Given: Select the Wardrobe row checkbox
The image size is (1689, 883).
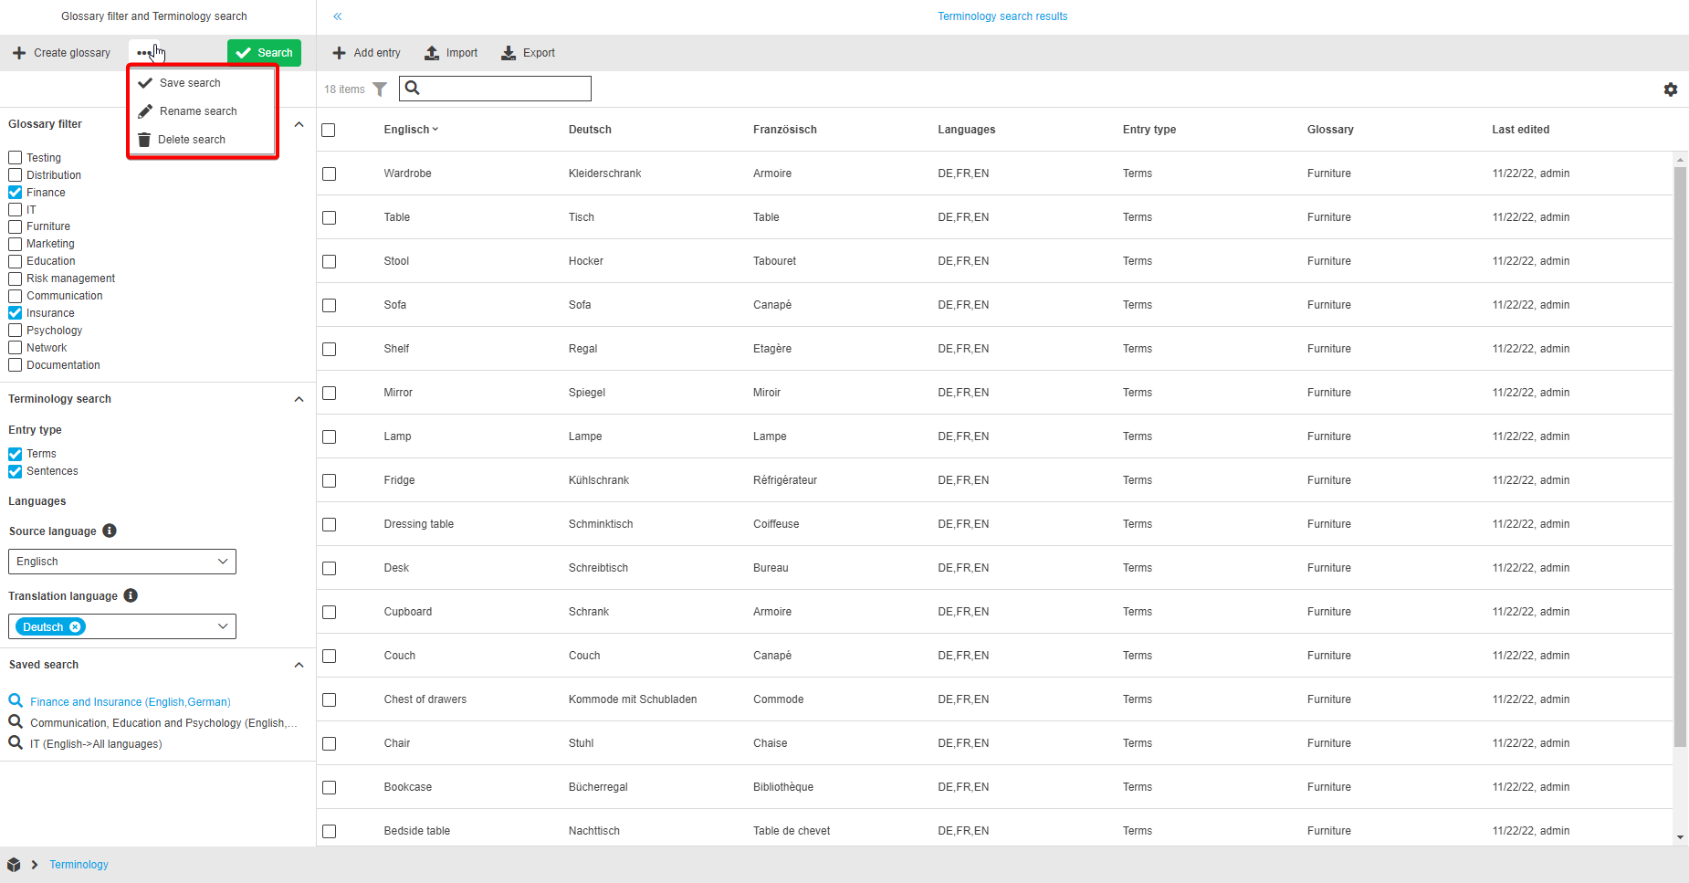Looking at the screenshot, I should tap(329, 173).
